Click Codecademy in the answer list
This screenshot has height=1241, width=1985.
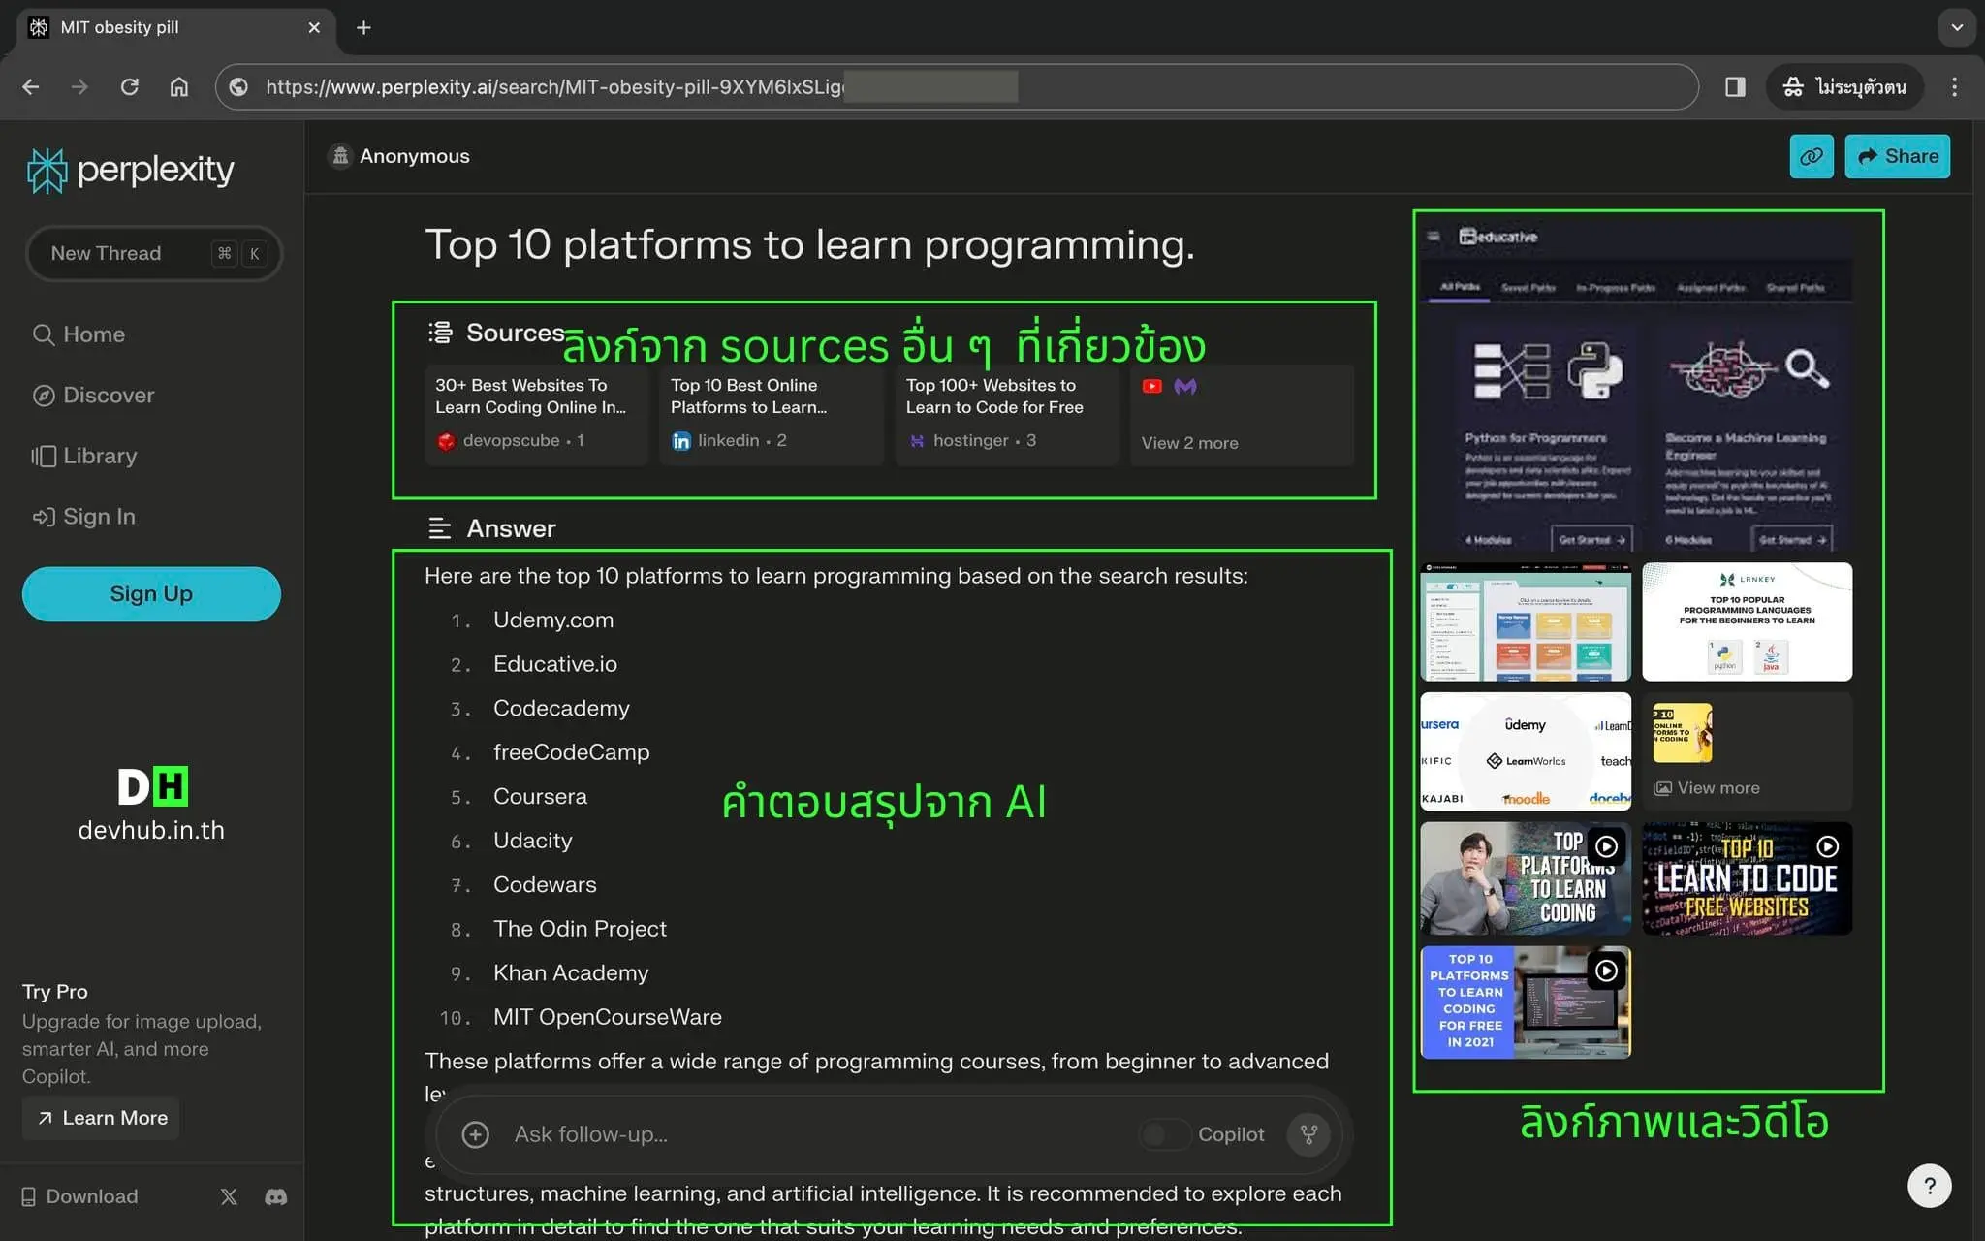click(x=561, y=708)
